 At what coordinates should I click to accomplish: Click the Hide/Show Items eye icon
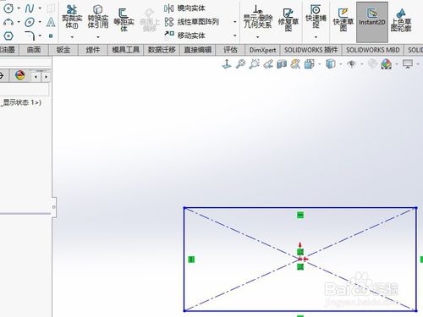(351, 64)
